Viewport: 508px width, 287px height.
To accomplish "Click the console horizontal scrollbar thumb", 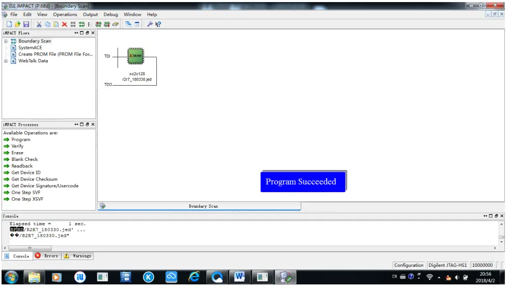I will coord(30,248).
